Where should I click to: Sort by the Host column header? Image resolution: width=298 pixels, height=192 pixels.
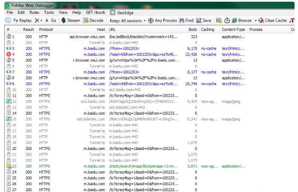[82, 30]
